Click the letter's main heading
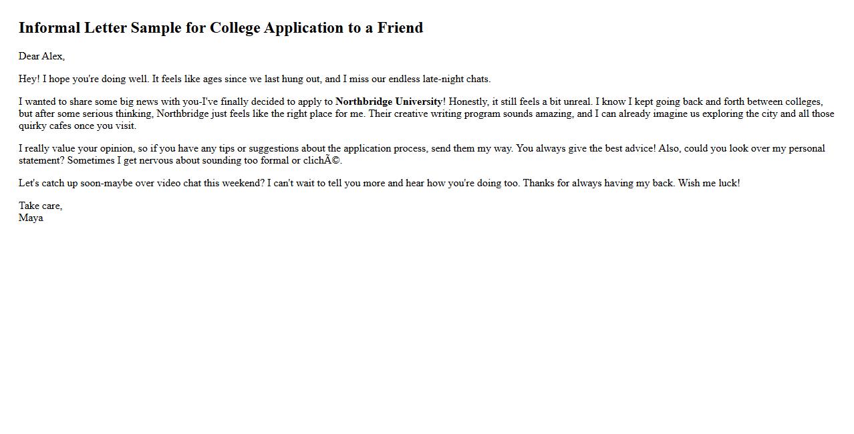Screen dimensions: 854x434 (x=221, y=28)
